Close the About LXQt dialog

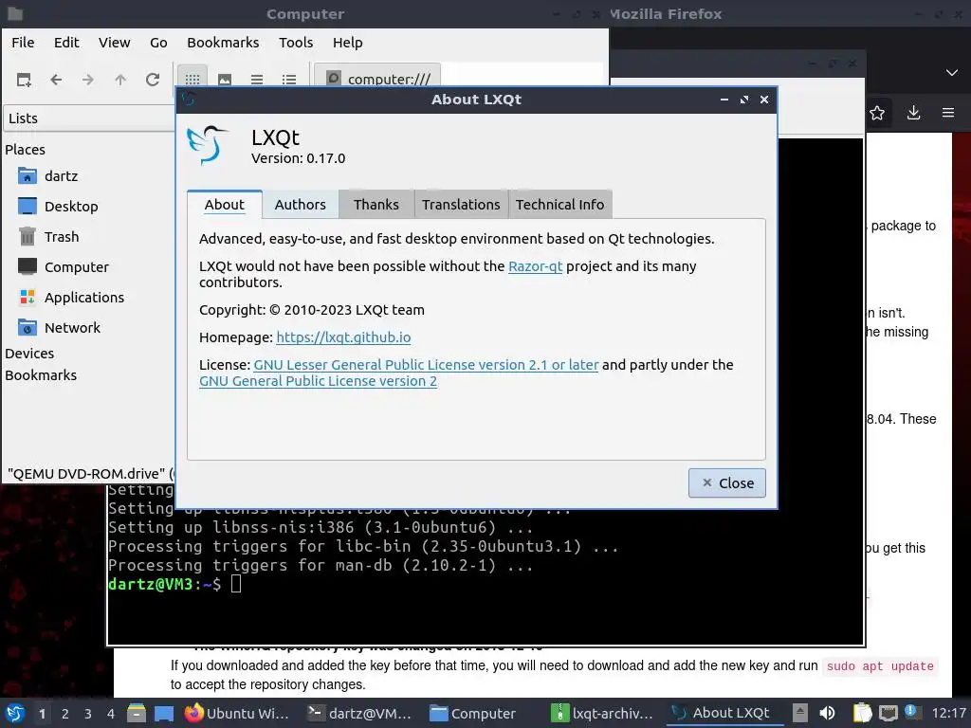pyautogui.click(x=727, y=482)
